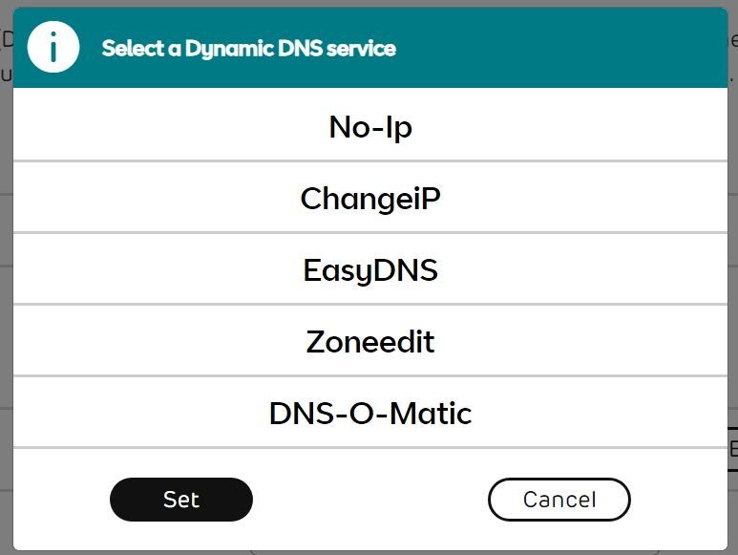Confirm the selection with Set
Screen dimensions: 738x555
181,499
